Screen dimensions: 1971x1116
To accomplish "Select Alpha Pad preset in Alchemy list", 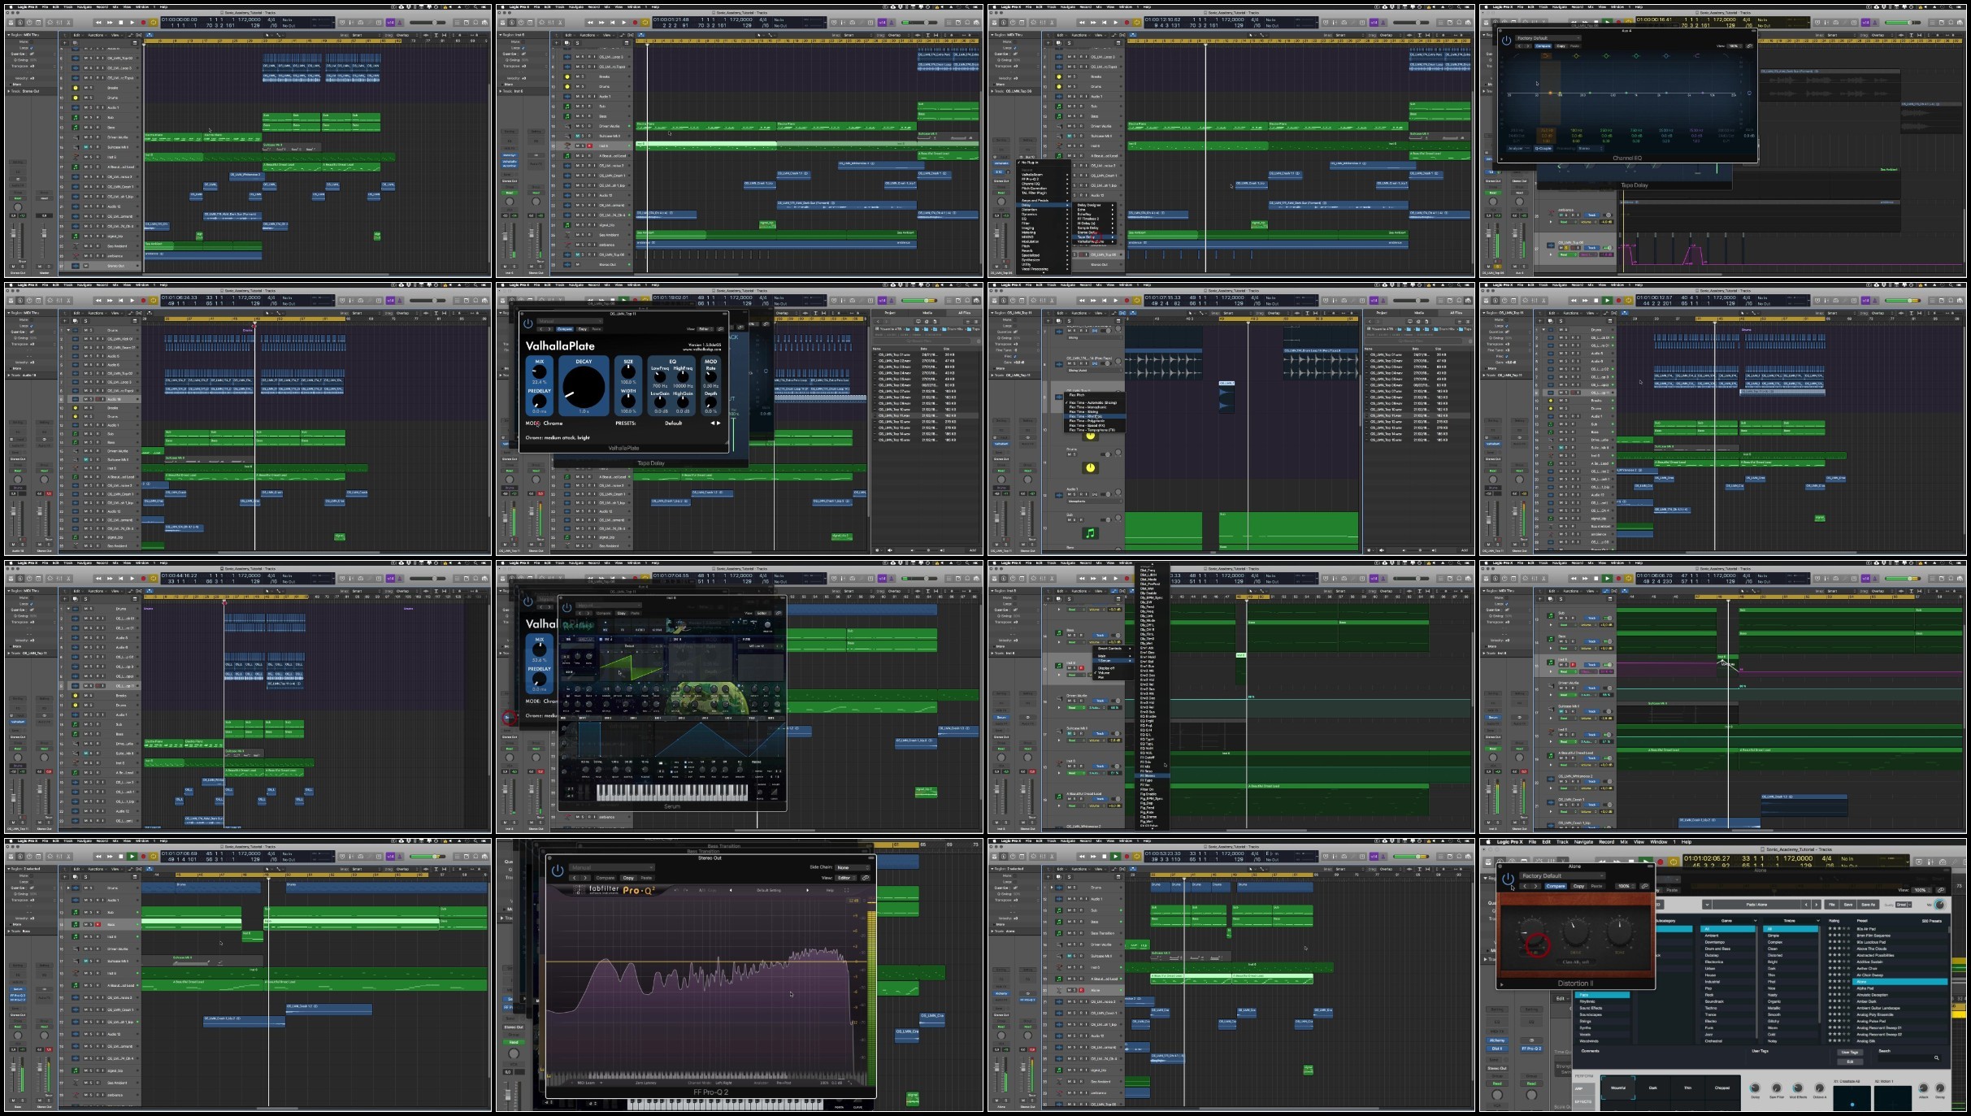I will tap(1867, 988).
